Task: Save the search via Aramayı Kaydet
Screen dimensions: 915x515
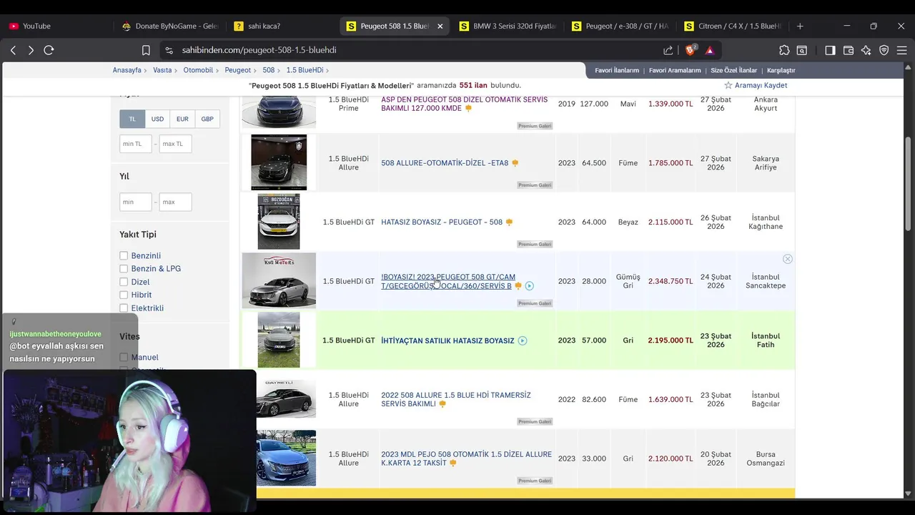Action: 761,85
